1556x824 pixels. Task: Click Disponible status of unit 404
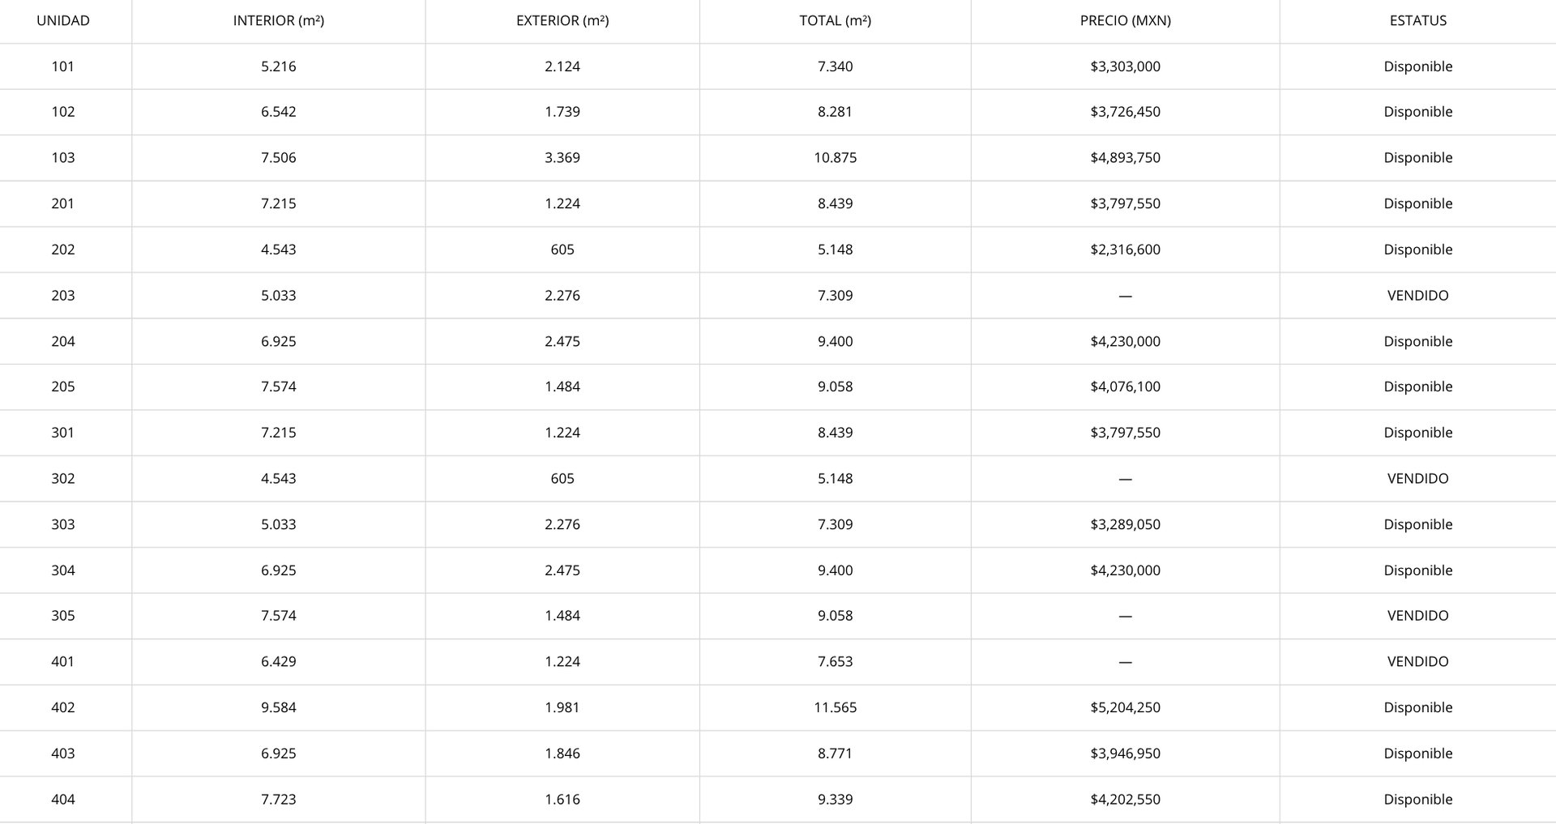point(1417,800)
